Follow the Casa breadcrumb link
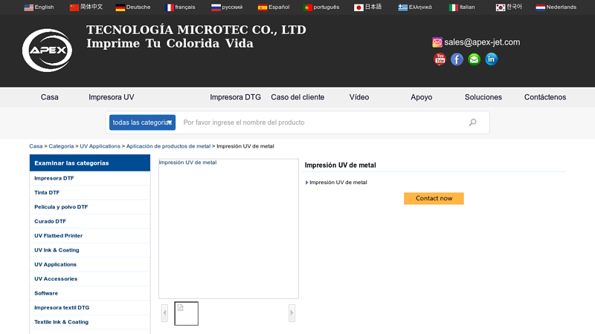 click(x=36, y=146)
